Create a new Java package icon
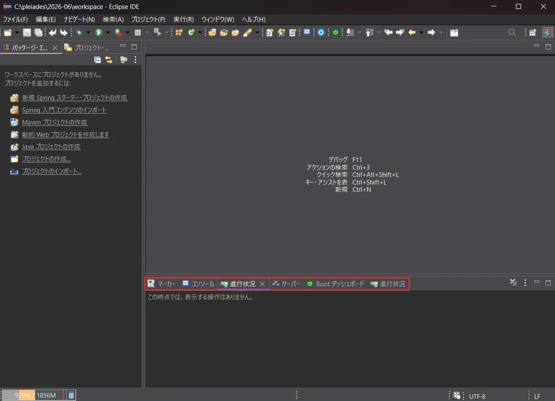555x401 pixels. click(179, 33)
